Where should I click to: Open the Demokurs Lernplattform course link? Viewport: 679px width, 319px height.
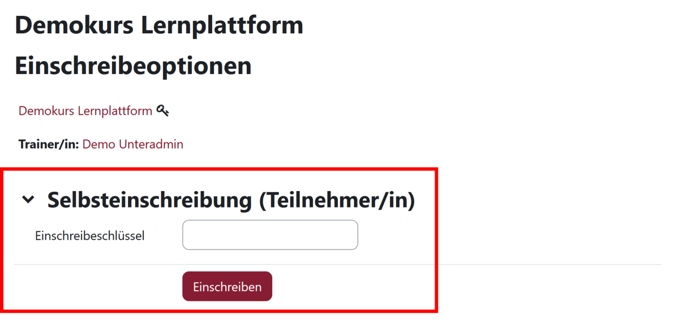pos(85,111)
